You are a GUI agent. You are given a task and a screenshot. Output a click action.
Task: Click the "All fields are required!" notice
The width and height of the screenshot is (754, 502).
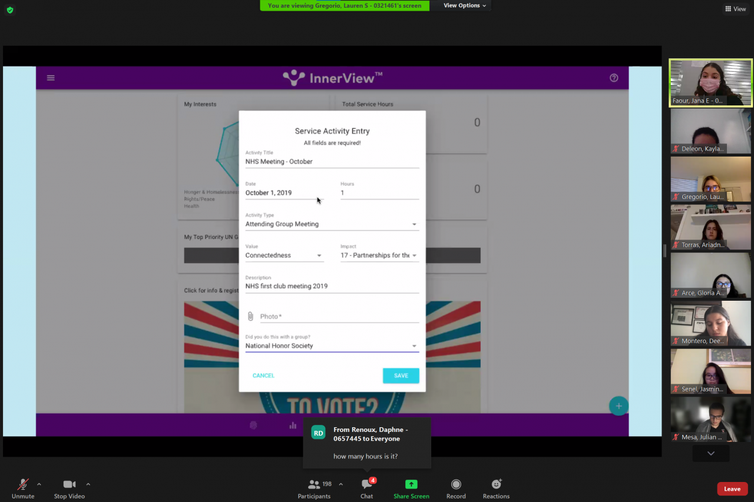332,143
